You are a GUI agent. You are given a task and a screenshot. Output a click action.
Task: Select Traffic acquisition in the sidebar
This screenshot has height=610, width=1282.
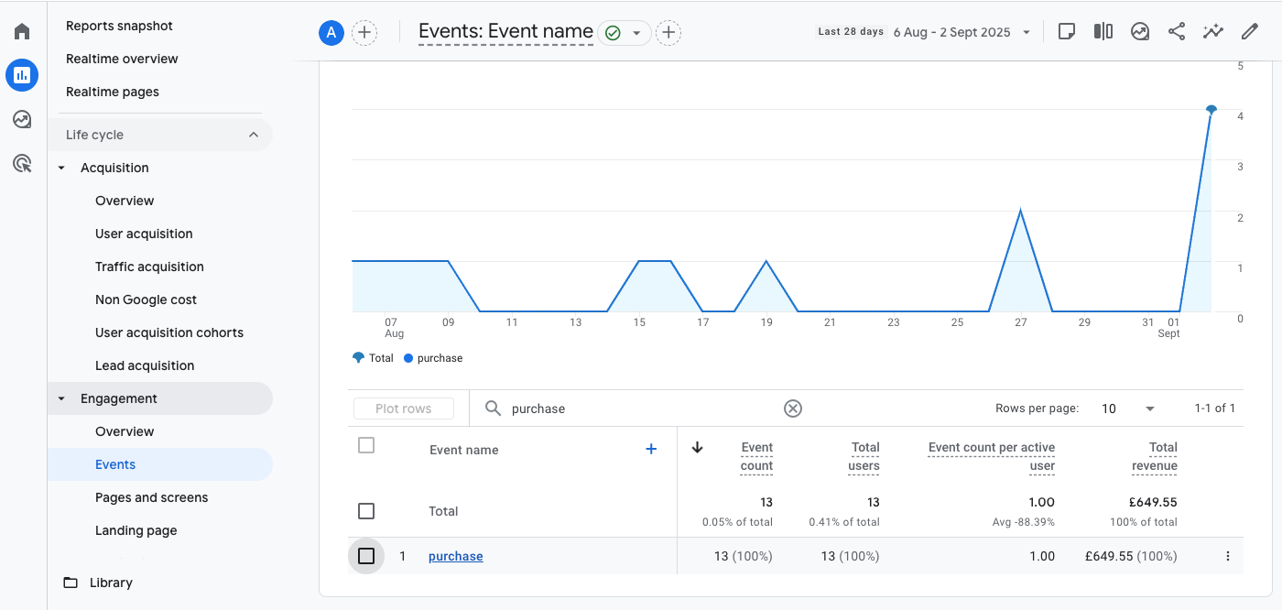(x=149, y=266)
